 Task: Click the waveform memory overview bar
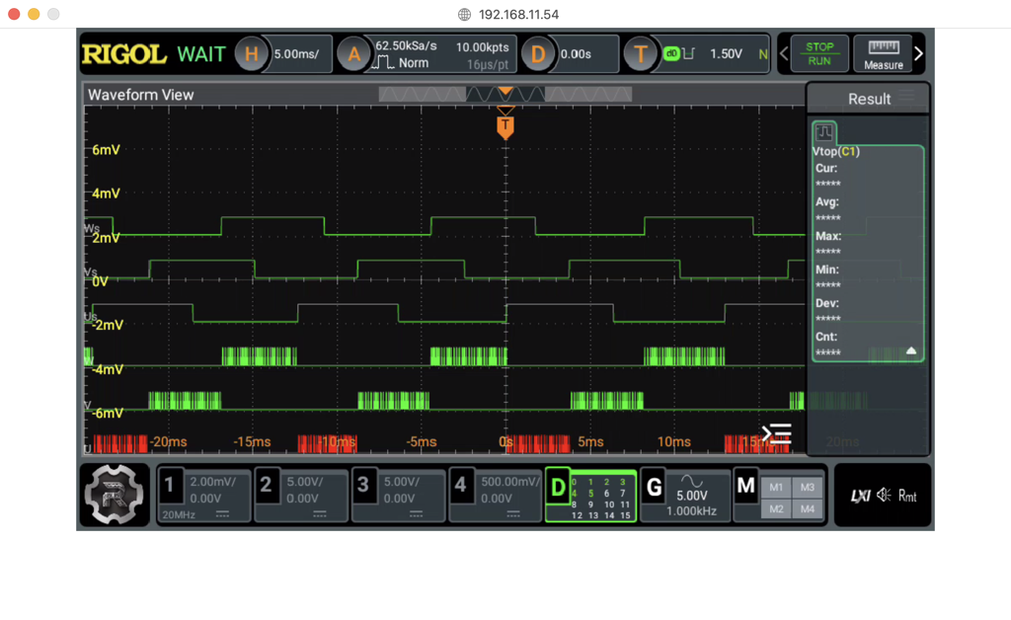click(x=505, y=95)
